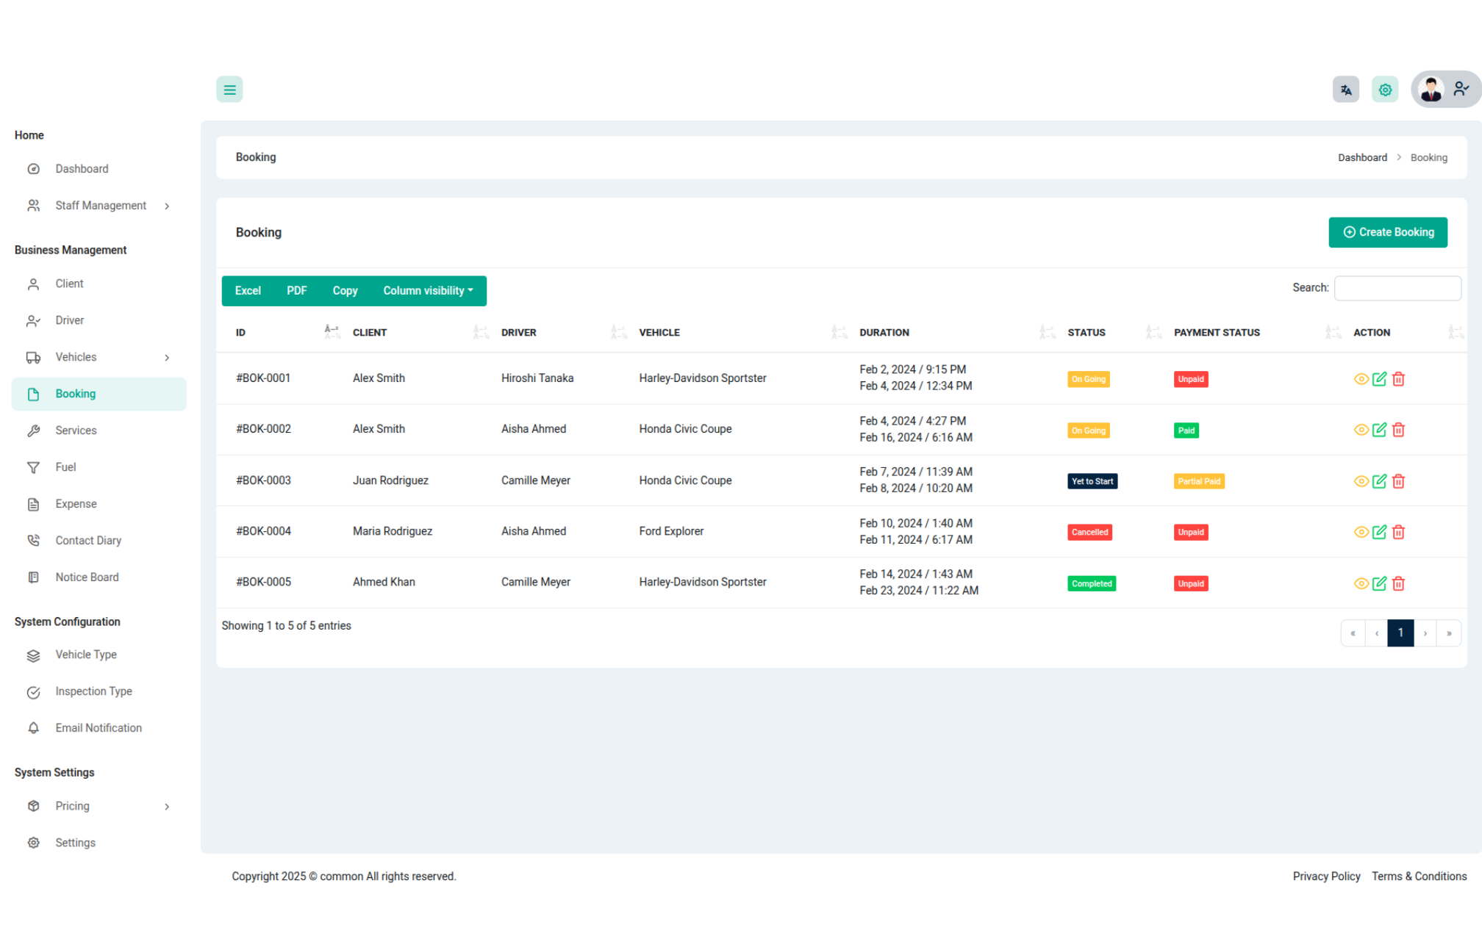
Task: Click the Create Booking button
Action: pyautogui.click(x=1387, y=232)
